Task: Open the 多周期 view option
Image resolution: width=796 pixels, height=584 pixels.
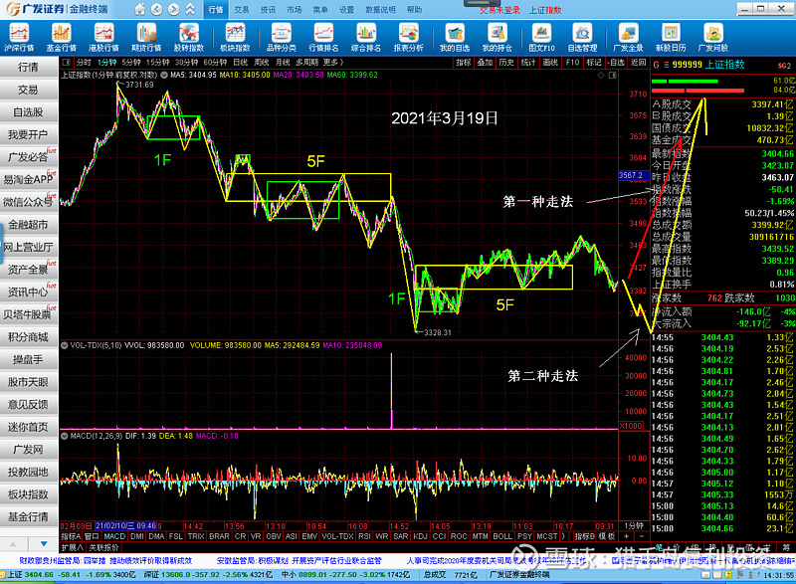Action: 307,63
